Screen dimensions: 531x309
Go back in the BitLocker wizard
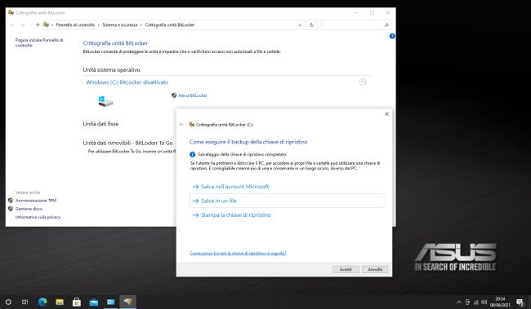181,125
